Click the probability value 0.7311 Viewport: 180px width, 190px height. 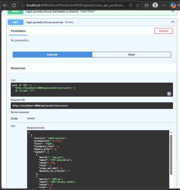pyautogui.click(x=56, y=141)
